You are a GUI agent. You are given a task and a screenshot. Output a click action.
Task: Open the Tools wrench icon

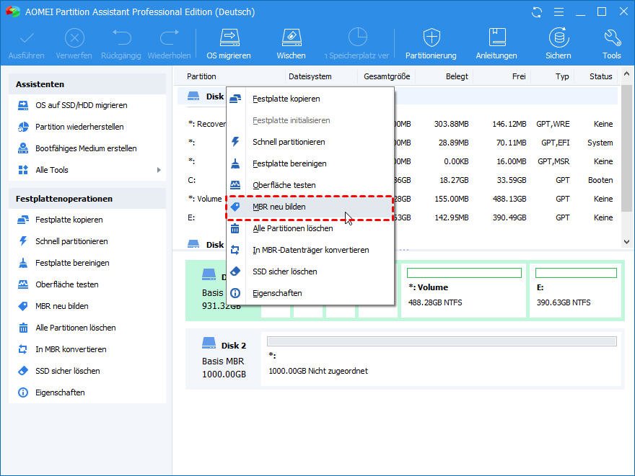(x=611, y=43)
